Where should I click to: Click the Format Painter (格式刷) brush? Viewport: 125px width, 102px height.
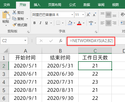[14, 25]
